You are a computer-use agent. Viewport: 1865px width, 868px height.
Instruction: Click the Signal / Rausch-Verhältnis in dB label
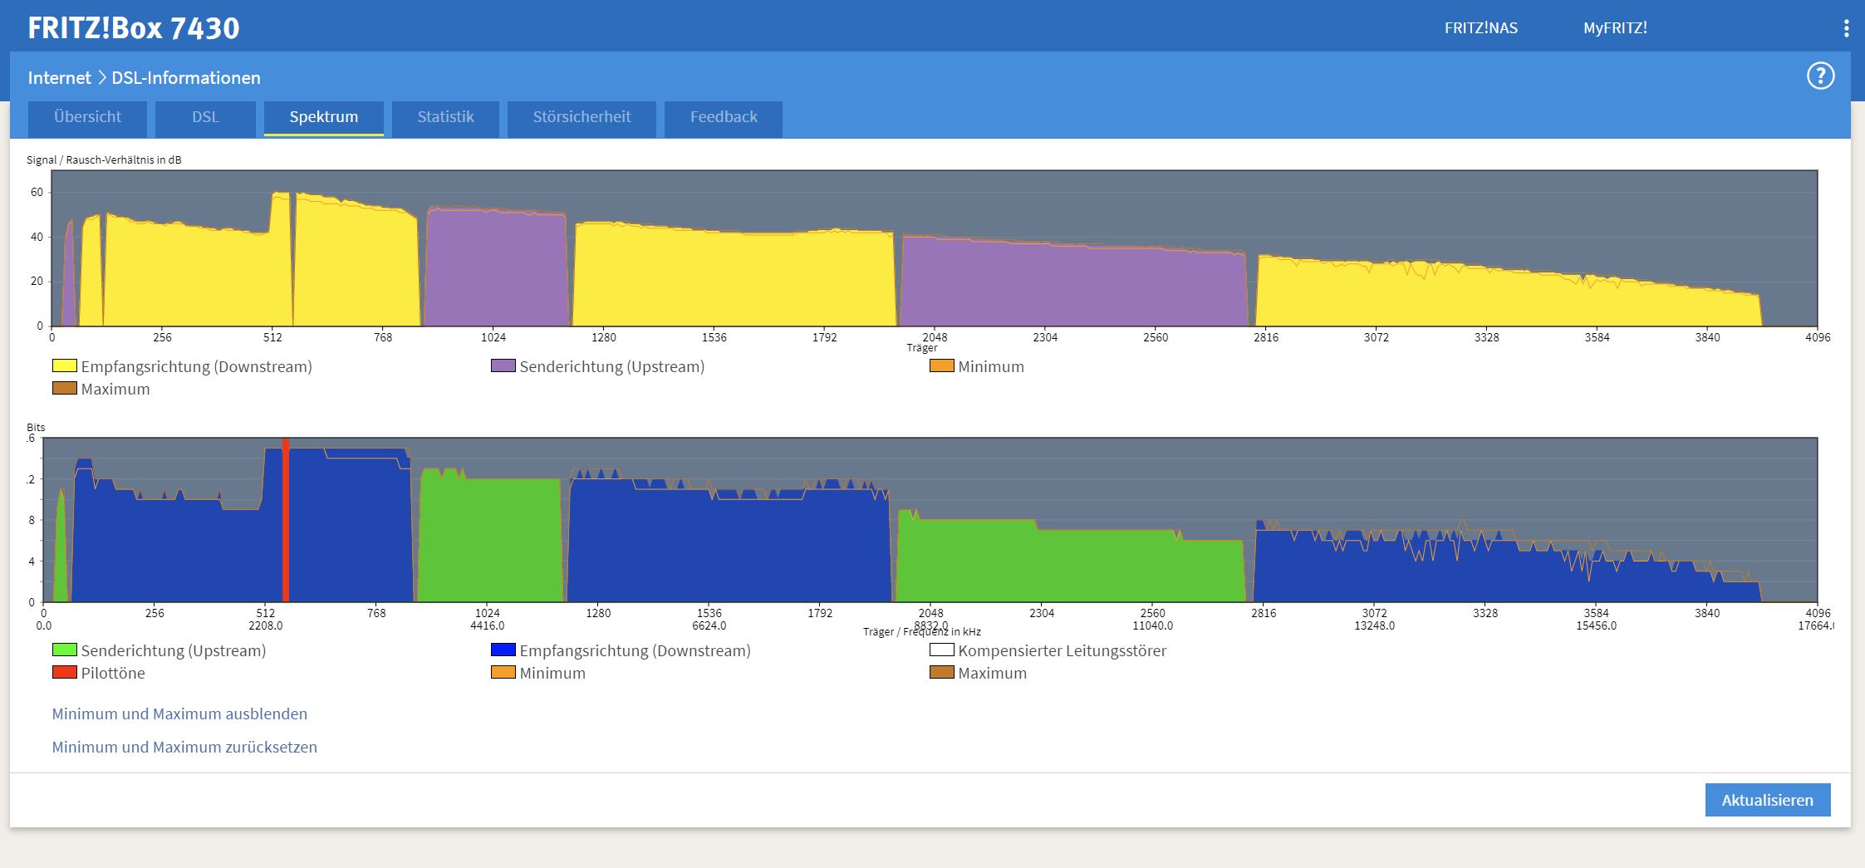pyautogui.click(x=104, y=159)
